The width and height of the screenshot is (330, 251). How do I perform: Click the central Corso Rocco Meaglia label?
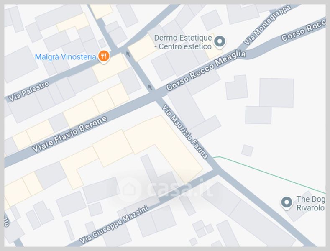206,70
